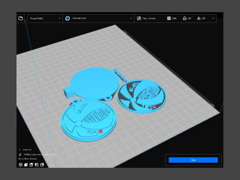Viewport: 240px width, 180px height.
Task: Open the Fine 0.1mm profile setting
Action: pyautogui.click(x=149, y=18)
